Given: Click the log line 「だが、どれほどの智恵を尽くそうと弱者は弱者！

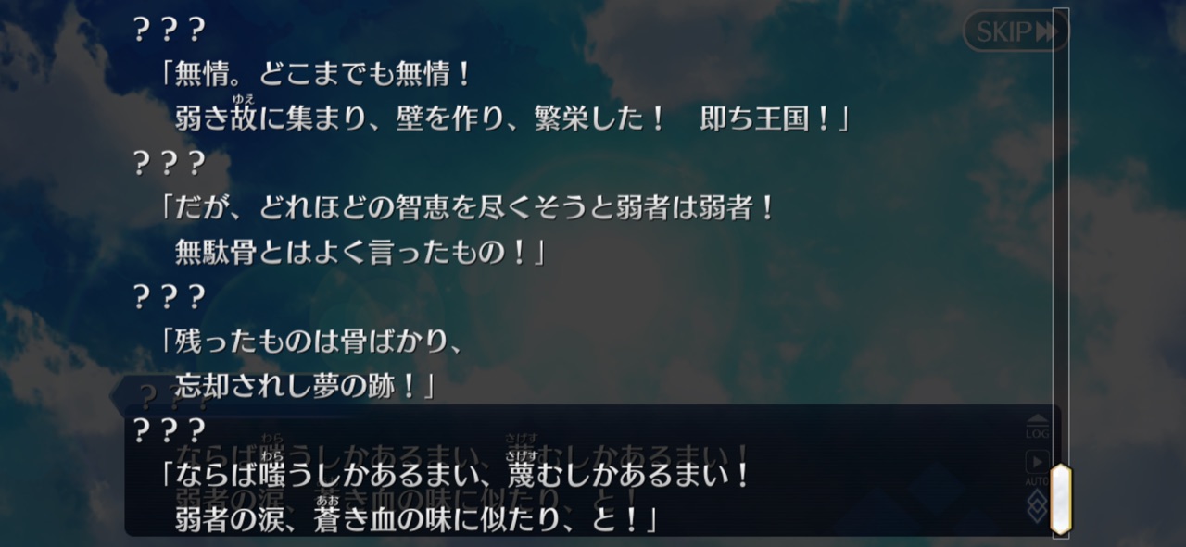Looking at the screenshot, I should click(x=468, y=207).
